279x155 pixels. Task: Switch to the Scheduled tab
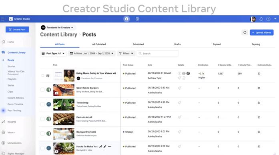point(138,44)
